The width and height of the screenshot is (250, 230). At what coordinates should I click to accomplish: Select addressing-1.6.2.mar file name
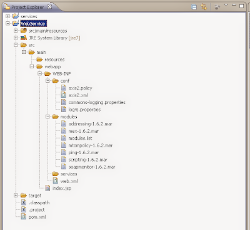coord(91,124)
